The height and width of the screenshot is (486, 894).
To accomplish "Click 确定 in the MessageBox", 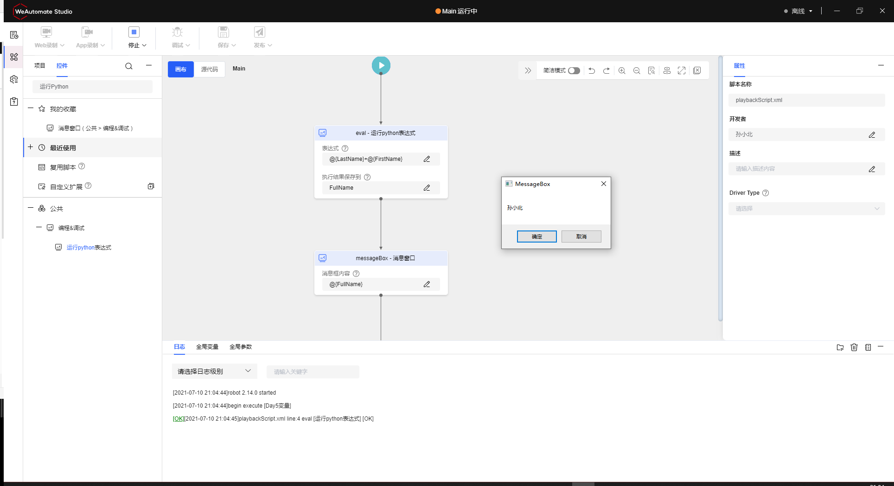I will click(537, 237).
